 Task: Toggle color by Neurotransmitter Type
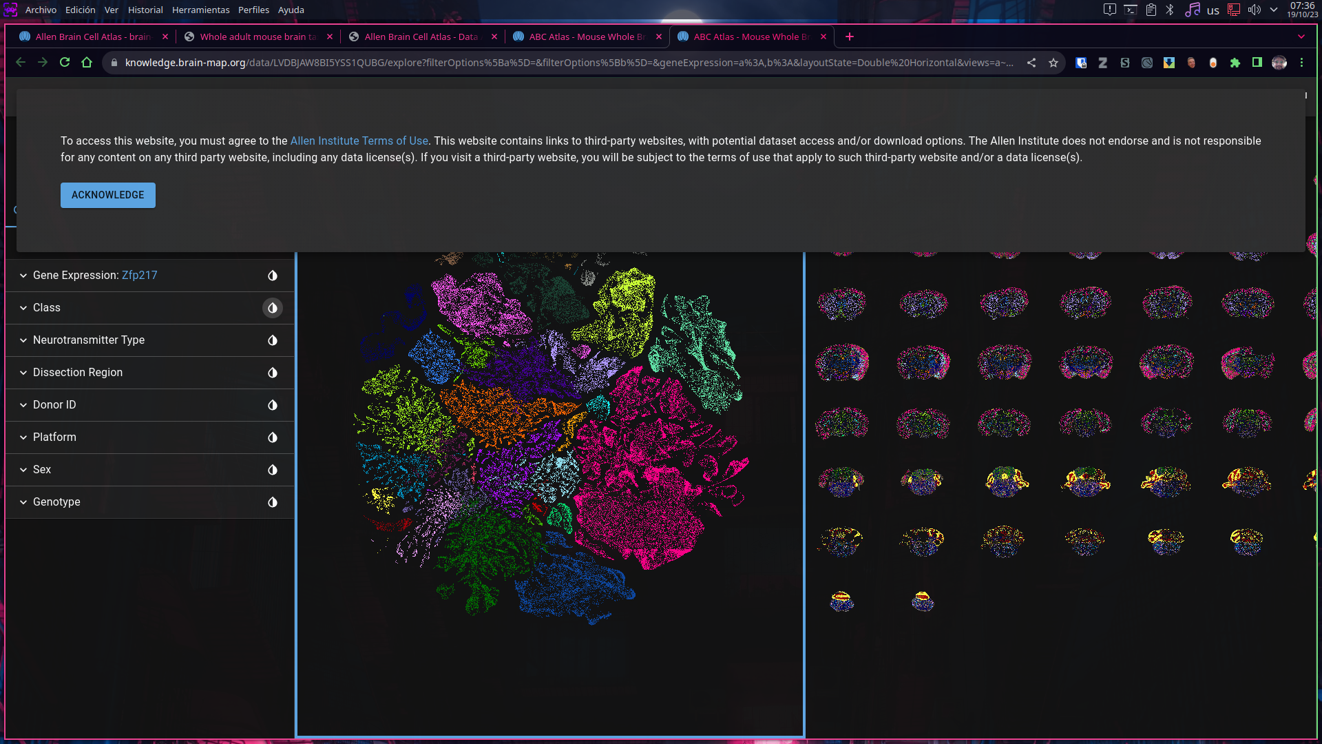coord(273,340)
